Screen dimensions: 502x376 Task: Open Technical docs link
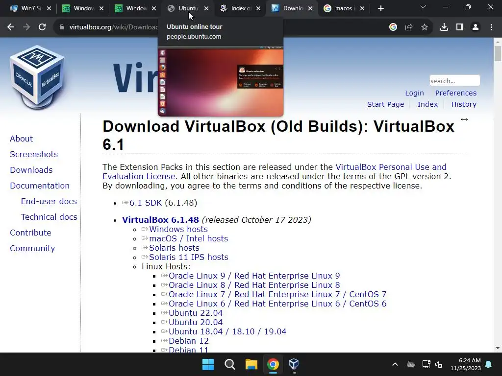coord(49,217)
